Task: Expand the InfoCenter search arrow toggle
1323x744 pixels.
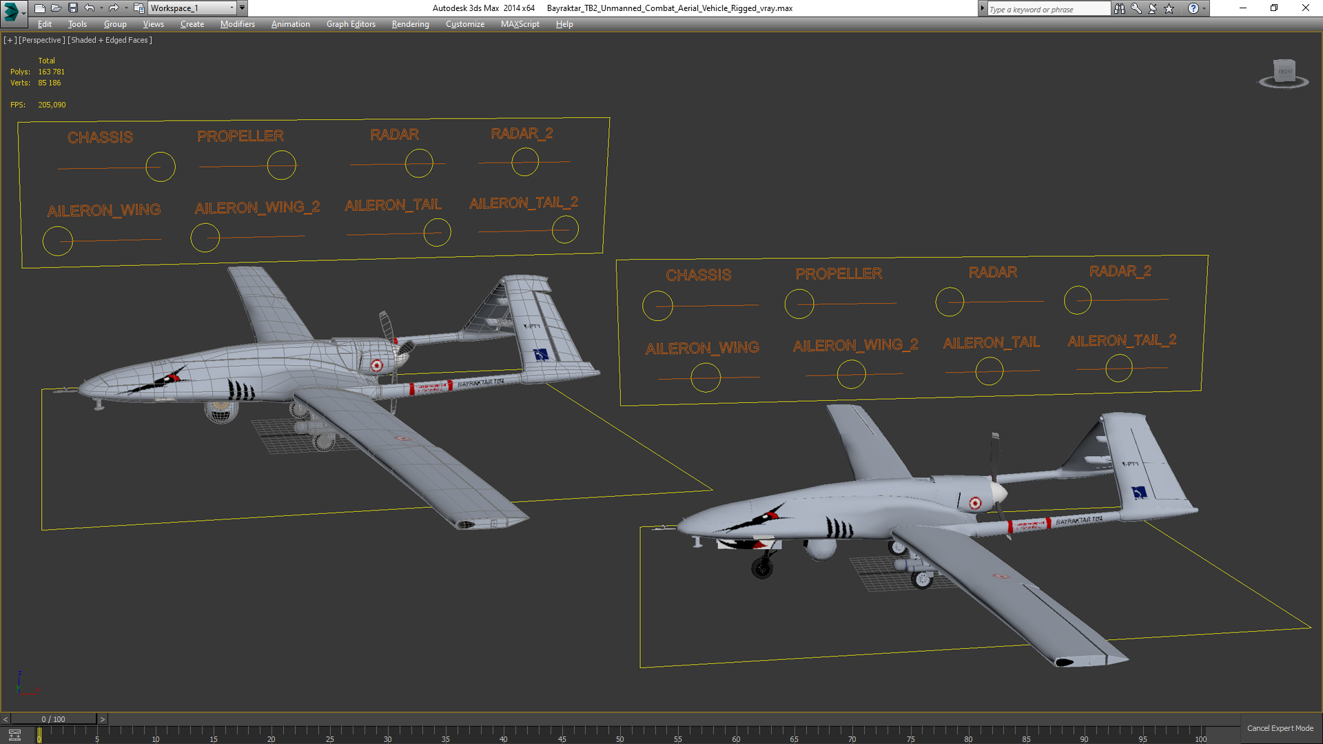Action: [982, 8]
